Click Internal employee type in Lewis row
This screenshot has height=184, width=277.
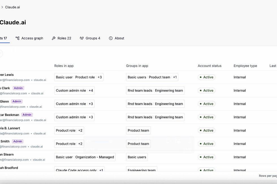(240, 77)
